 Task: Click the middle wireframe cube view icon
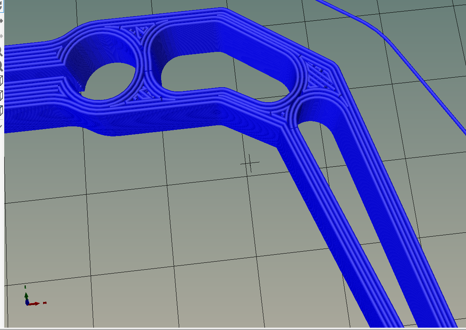point(1,95)
